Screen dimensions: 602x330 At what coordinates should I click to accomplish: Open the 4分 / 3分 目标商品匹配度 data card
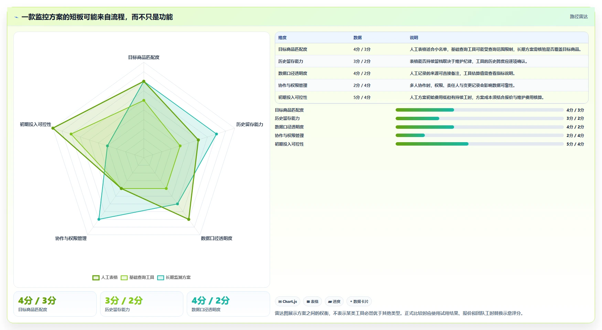[x=55, y=304]
